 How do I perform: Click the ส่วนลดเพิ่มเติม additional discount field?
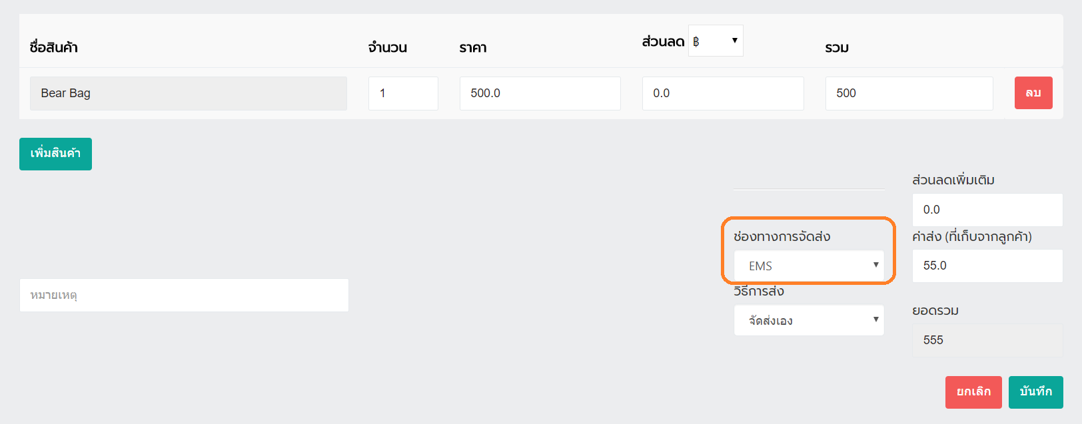[987, 210]
